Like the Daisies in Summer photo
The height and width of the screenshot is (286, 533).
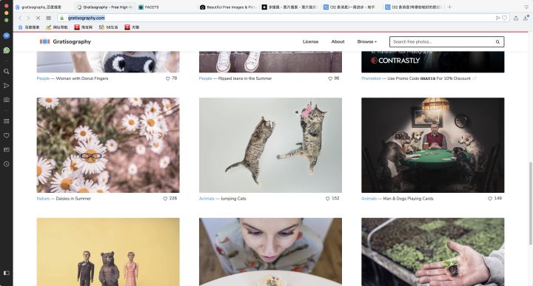(165, 199)
